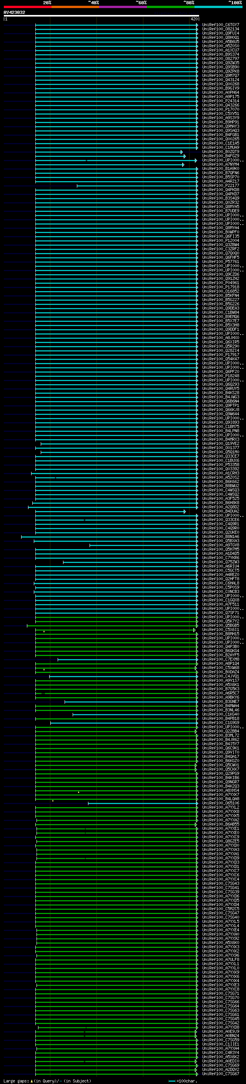This screenshot has width=246, height=1084.
Task: Click the alignment bar for UniRef100_B4FGZ9
Action: [x=111, y=156]
